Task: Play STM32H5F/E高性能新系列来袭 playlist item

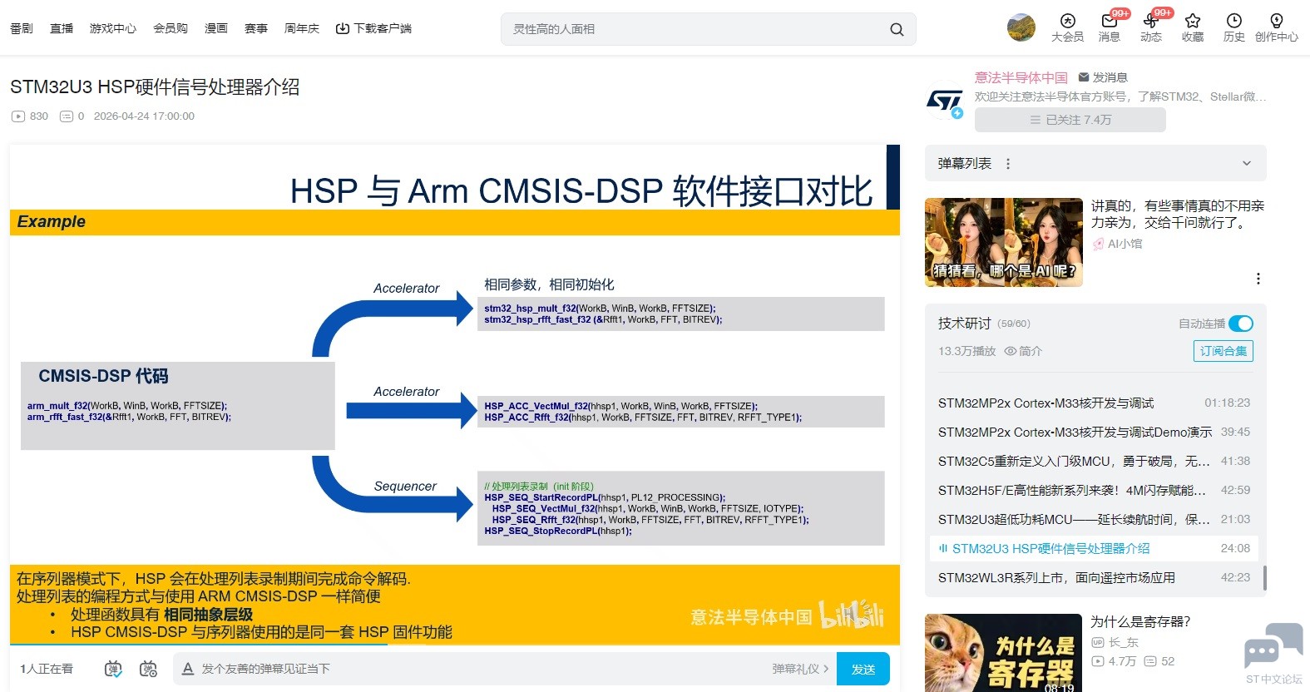Action: click(x=1094, y=490)
